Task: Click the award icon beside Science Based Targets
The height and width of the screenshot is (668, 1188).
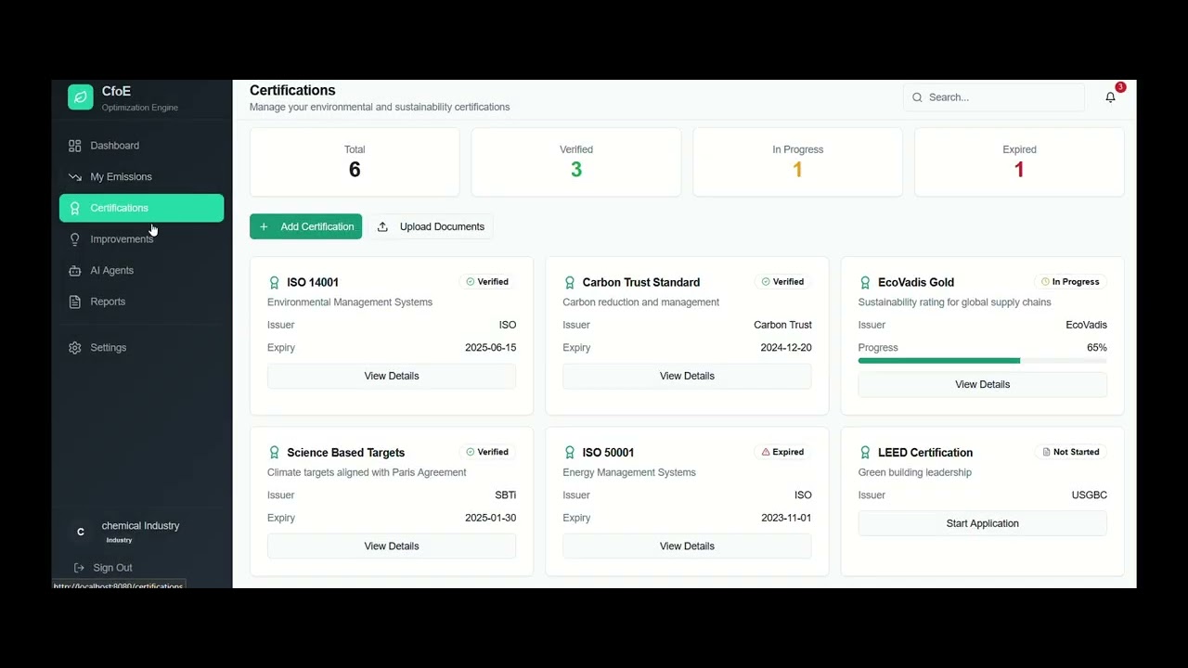Action: [x=274, y=453]
